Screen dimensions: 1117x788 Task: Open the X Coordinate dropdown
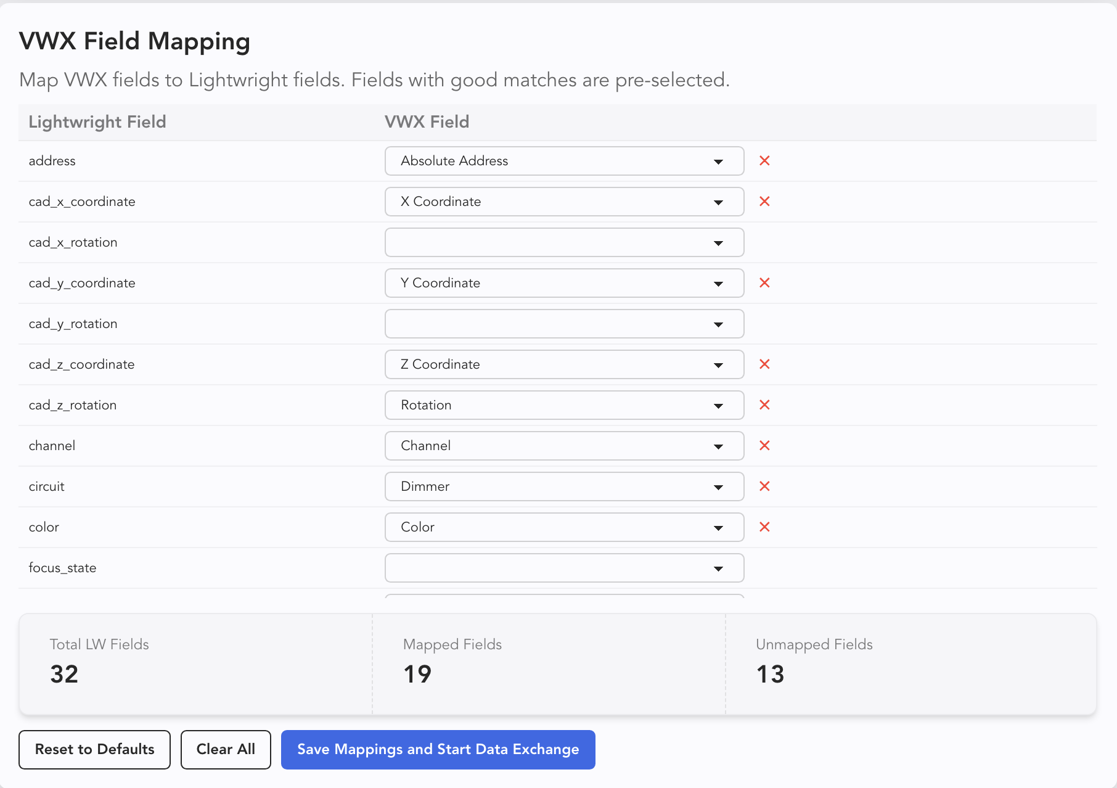pos(563,202)
